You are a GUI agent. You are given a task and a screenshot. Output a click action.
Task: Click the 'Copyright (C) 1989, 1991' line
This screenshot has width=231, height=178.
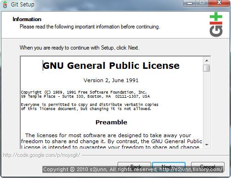click(x=84, y=92)
